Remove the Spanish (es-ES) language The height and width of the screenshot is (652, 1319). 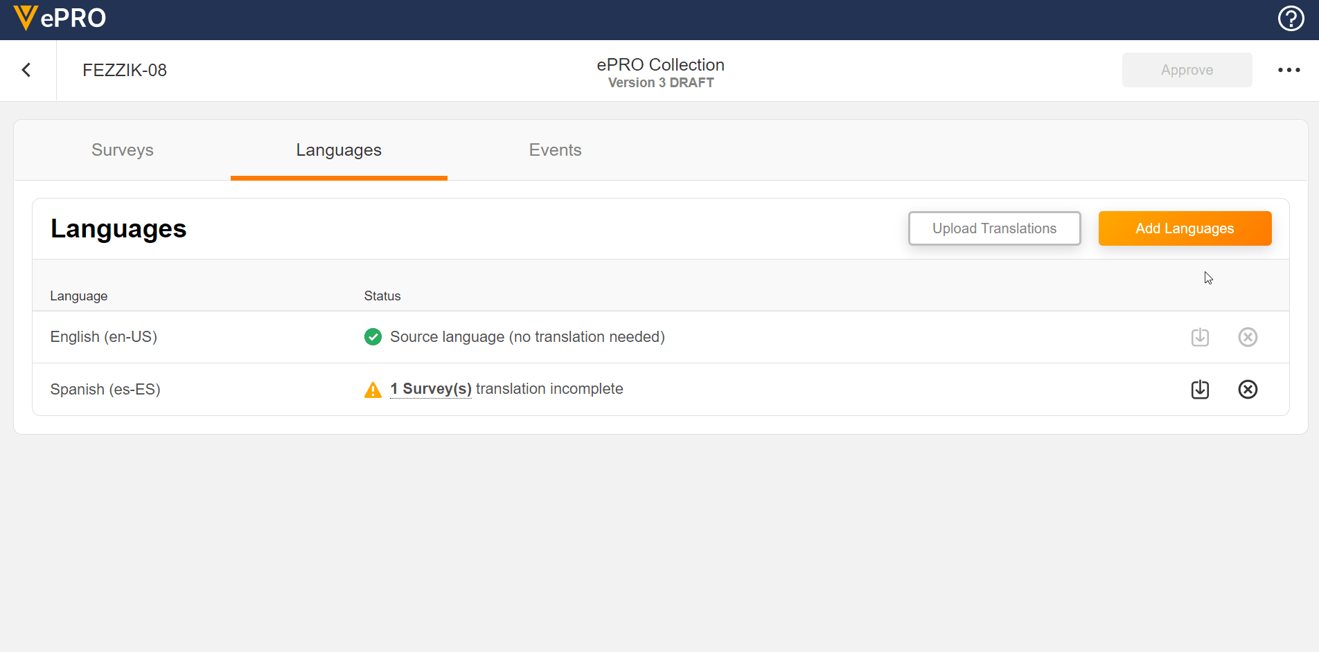click(x=1247, y=390)
